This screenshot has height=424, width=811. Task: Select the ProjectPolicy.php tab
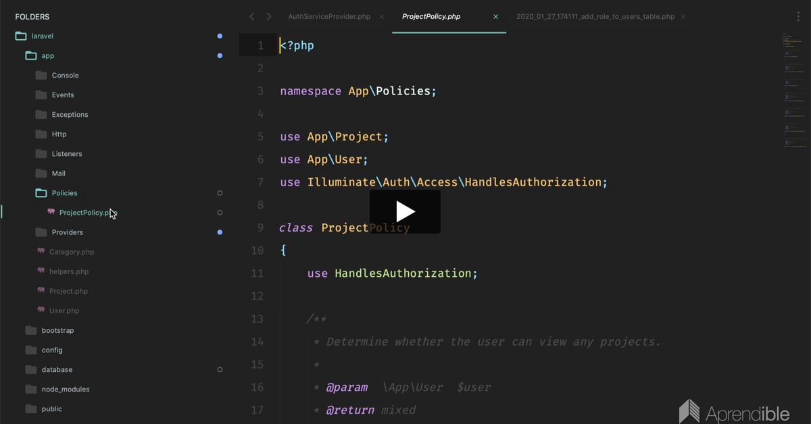pyautogui.click(x=431, y=16)
